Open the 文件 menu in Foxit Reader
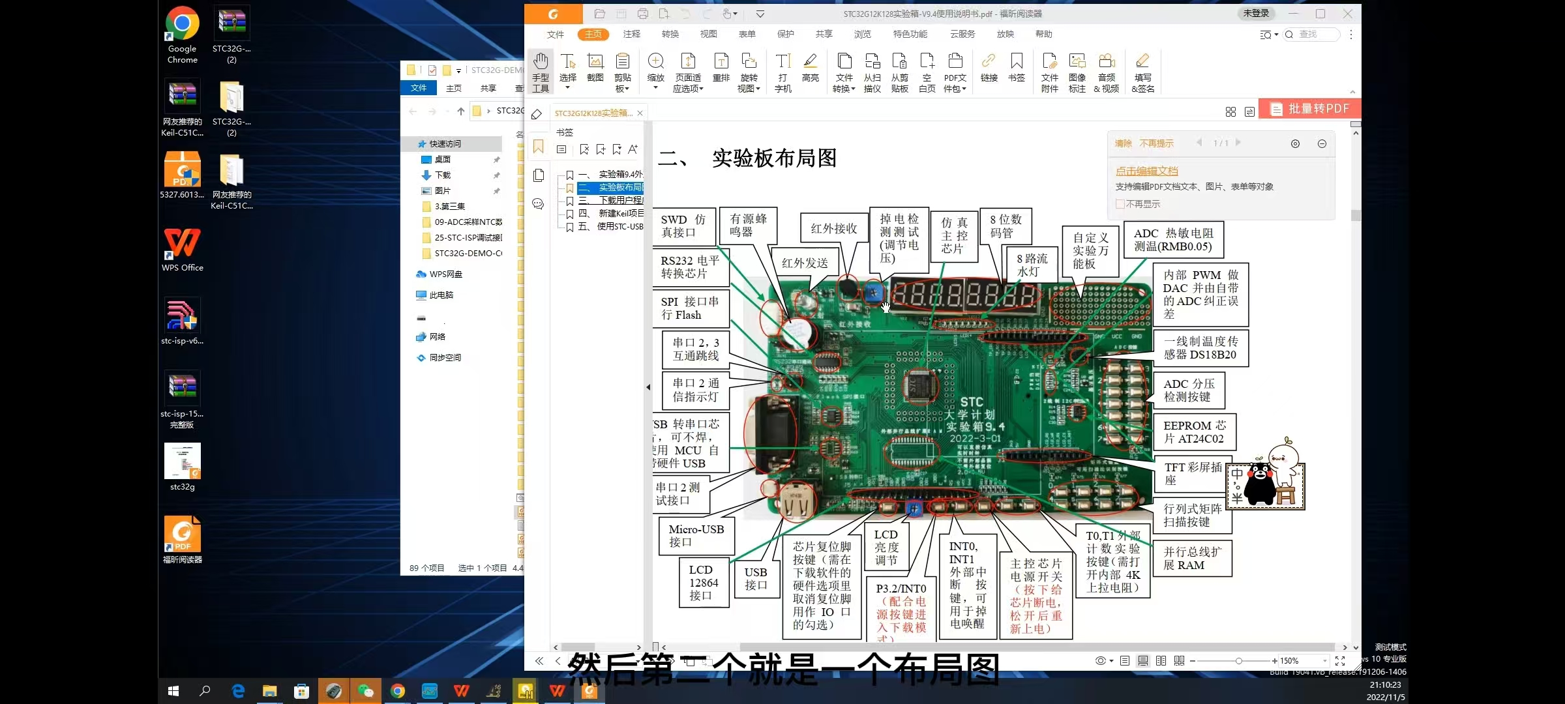Image resolution: width=1565 pixels, height=704 pixels. (555, 34)
